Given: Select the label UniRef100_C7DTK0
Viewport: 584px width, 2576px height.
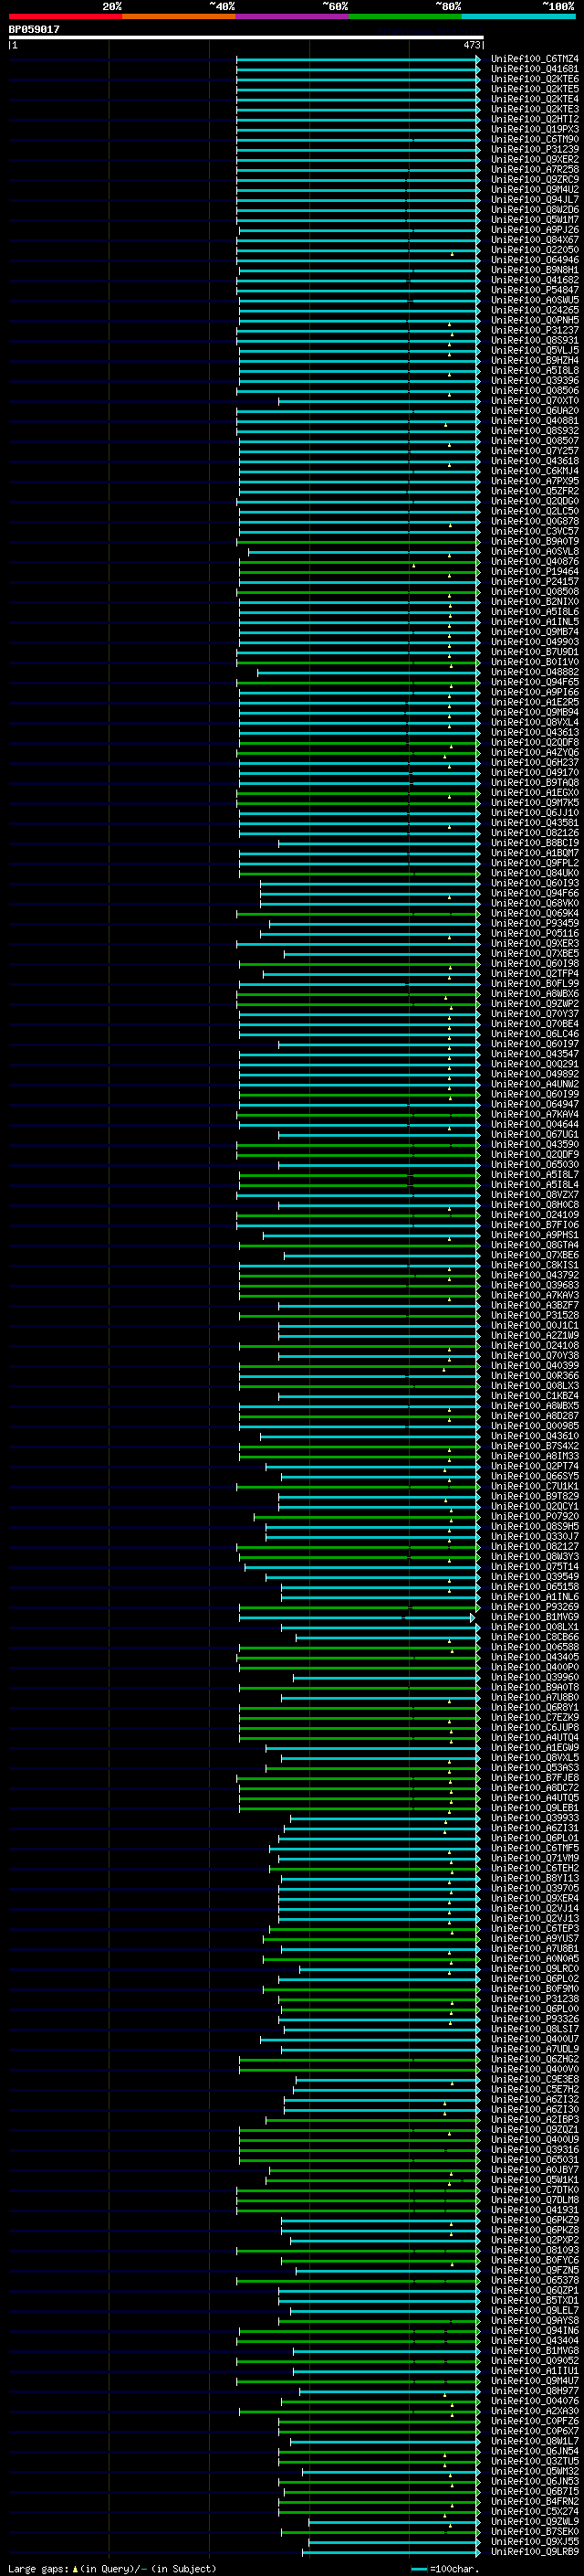Looking at the screenshot, I should 535,2190.
